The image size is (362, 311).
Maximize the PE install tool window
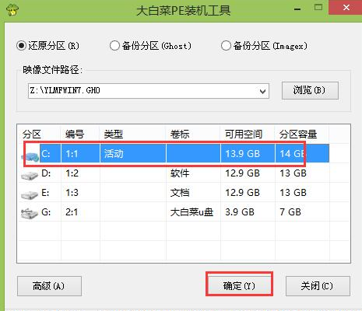pos(318,7)
